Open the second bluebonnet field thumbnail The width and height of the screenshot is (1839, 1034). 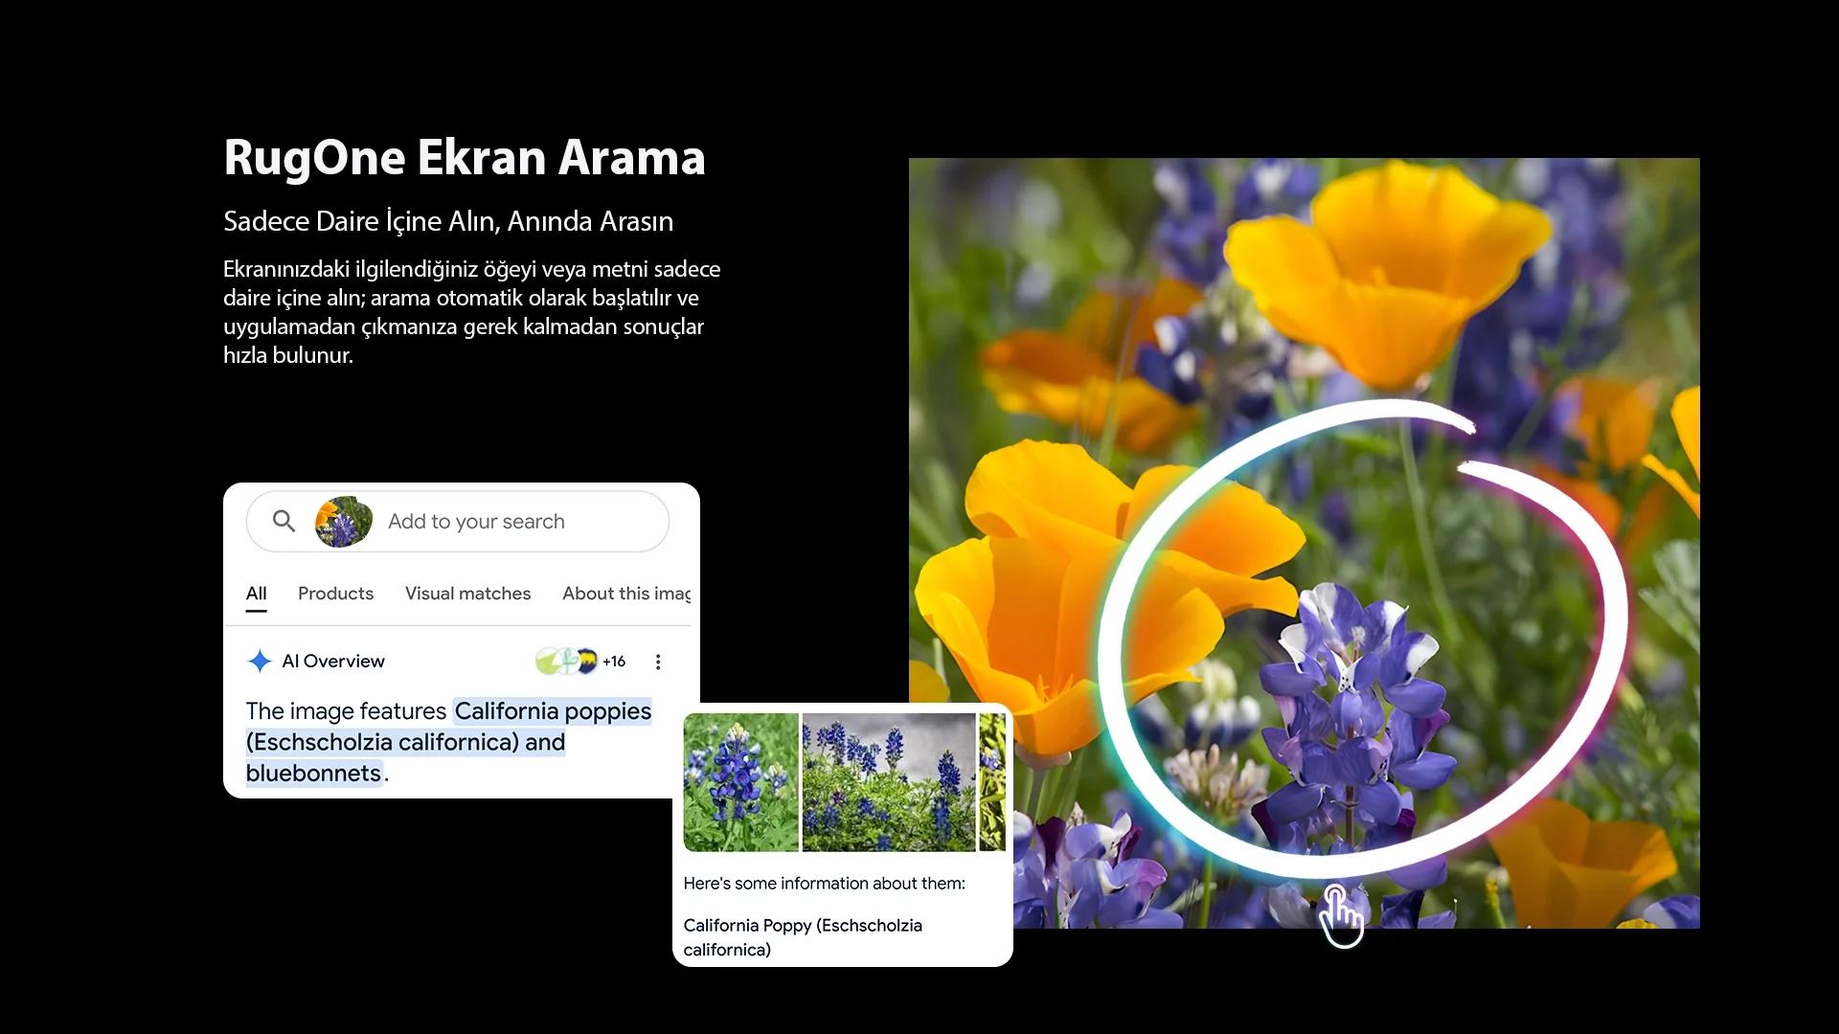[x=889, y=782]
